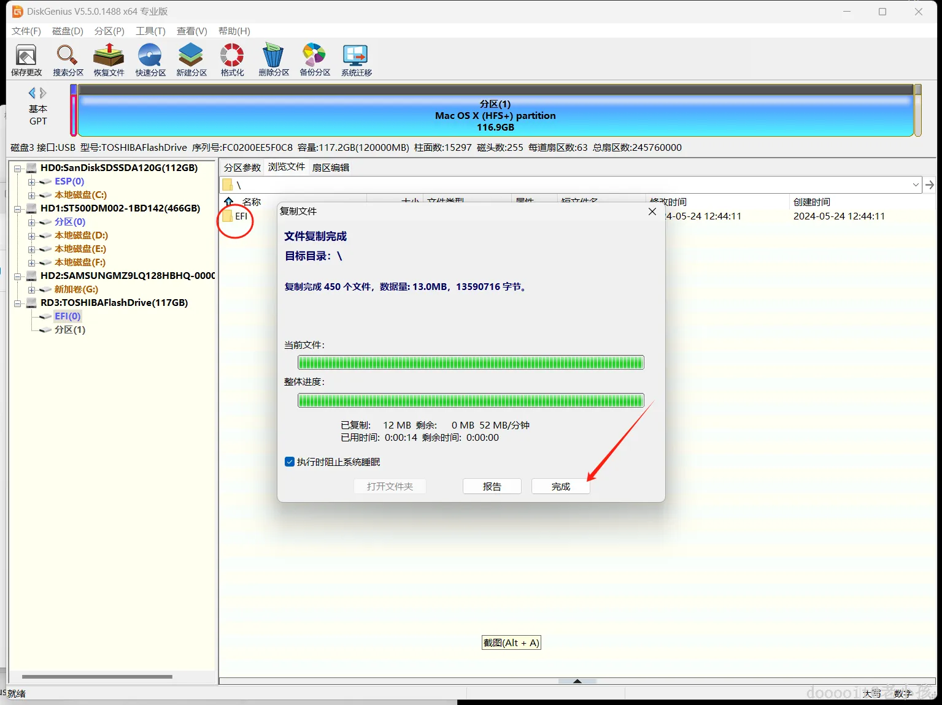Click the 删除分区 delete partition icon
The width and height of the screenshot is (942, 705).
(273, 60)
